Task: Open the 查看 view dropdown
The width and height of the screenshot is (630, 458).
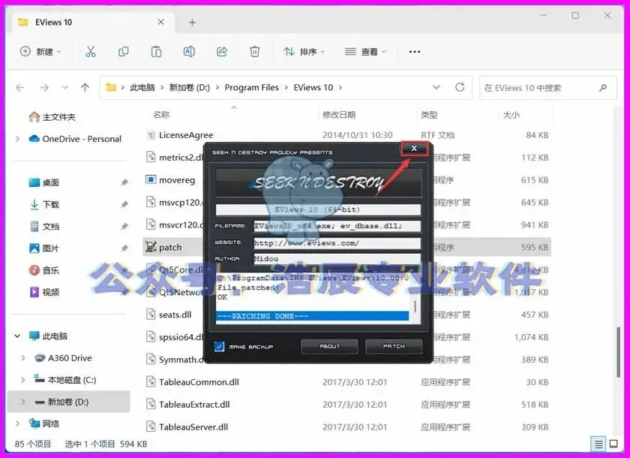Action: tap(366, 52)
